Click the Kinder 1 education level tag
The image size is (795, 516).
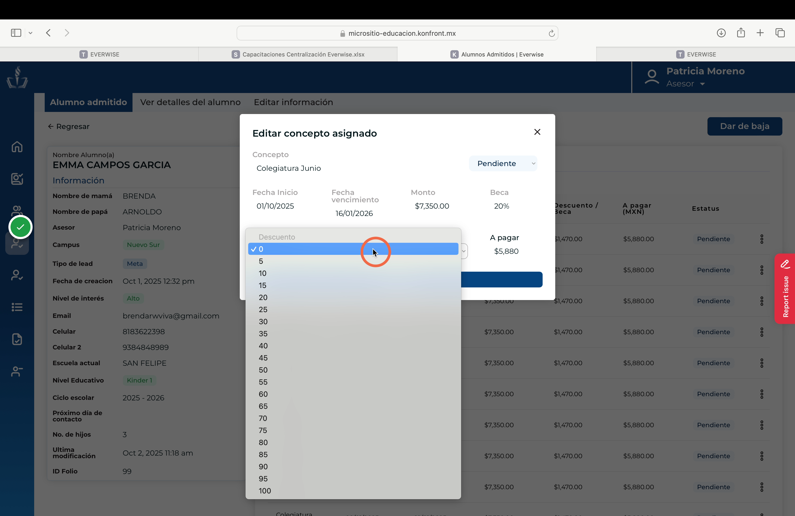(x=139, y=380)
